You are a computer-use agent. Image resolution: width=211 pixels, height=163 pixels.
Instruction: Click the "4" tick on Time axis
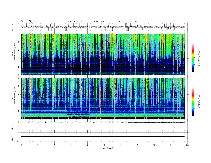(x=87, y=145)
